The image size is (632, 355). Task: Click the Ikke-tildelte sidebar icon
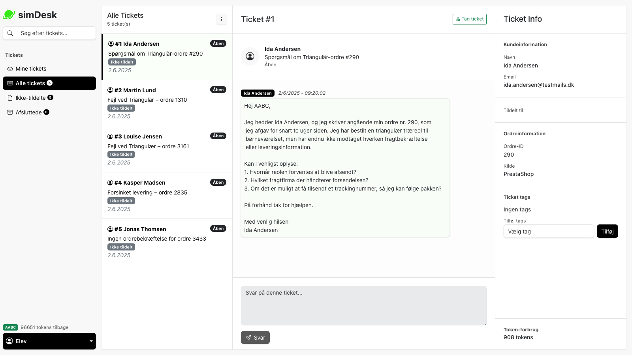[x=9, y=98]
